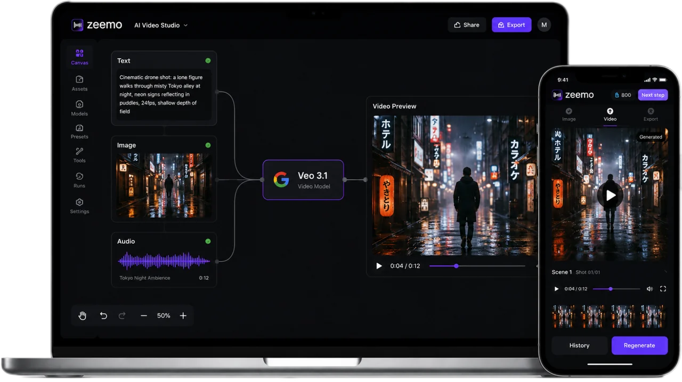The image size is (682, 382).
Task: Open the Presets sidebar icon
Action: [x=79, y=128]
